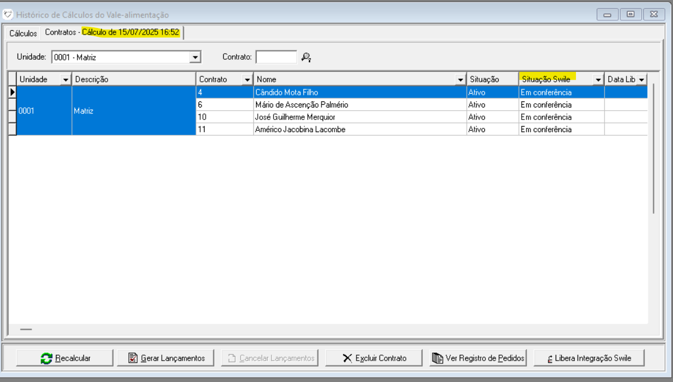Open the Unidade column filter dropdown
The width and height of the screenshot is (673, 382).
pyautogui.click(x=66, y=80)
